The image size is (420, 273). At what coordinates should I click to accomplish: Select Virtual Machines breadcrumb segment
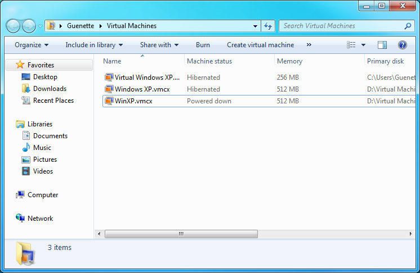pos(132,26)
